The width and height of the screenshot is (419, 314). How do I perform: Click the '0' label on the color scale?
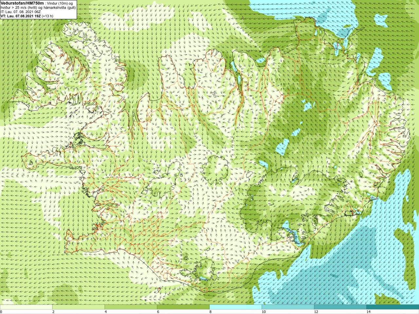[x=1, y=312]
